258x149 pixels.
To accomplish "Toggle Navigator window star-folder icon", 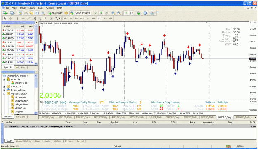I will point(31,13).
